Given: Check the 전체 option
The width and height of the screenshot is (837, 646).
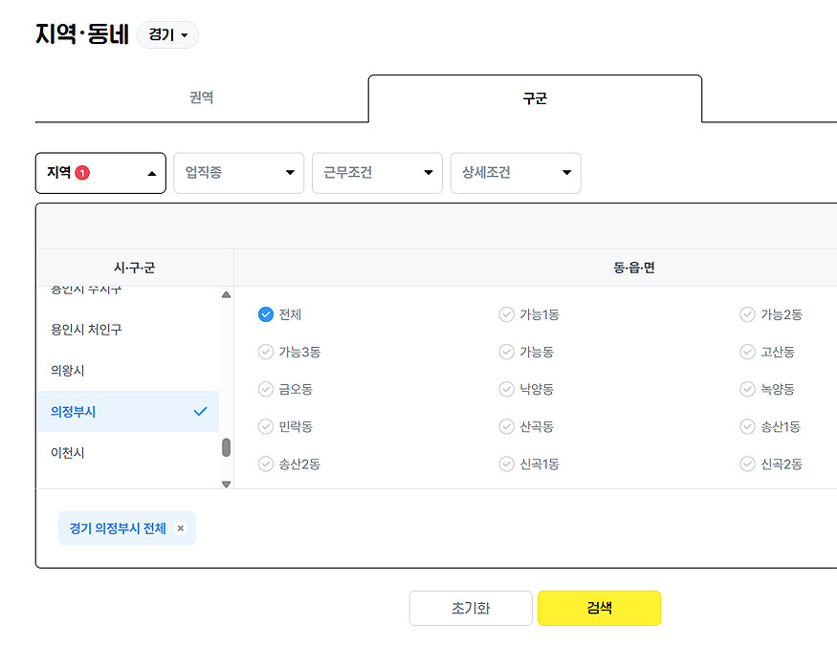Looking at the screenshot, I should pos(266,314).
